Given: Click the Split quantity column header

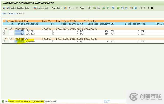Looking at the screenshot, I should point(70,24).
